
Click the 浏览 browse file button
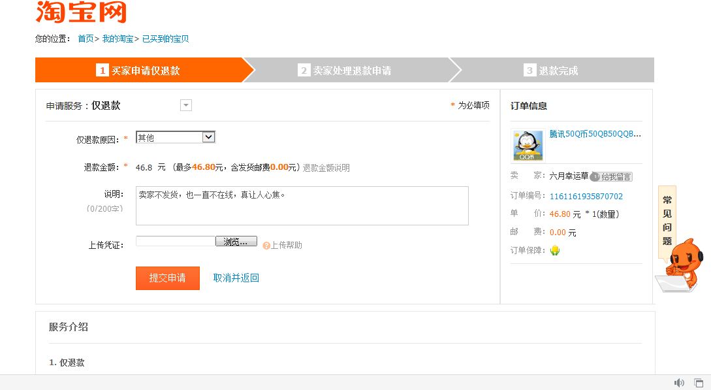[236, 242]
